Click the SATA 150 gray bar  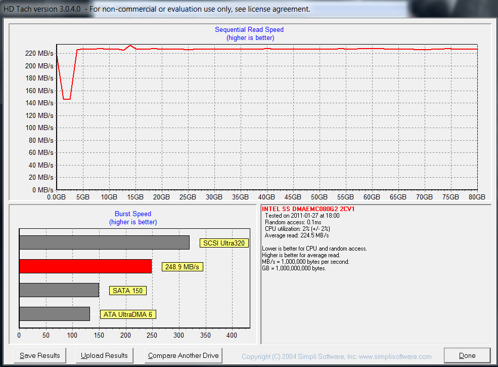59,290
